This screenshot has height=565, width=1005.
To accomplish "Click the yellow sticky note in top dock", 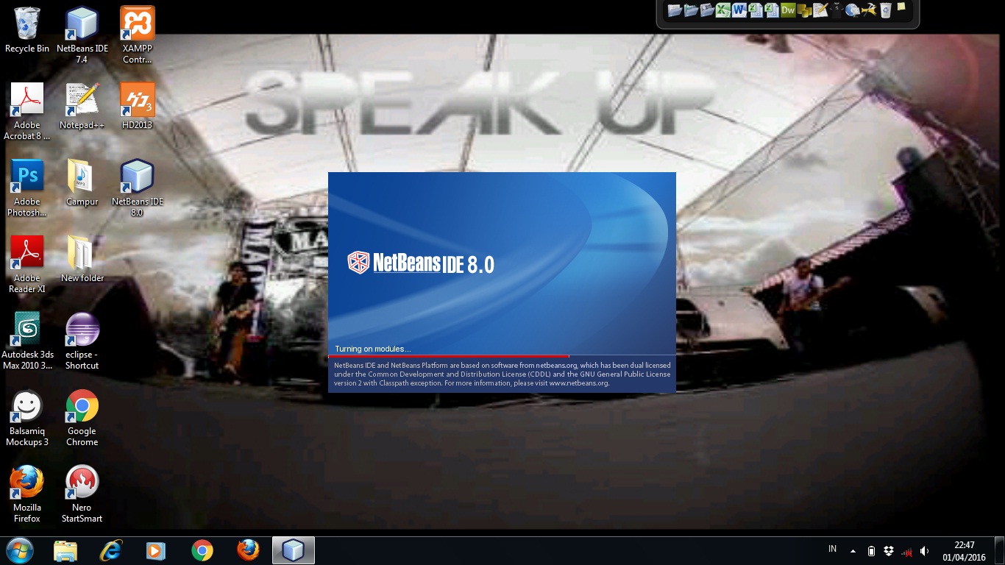I will coord(901,7).
